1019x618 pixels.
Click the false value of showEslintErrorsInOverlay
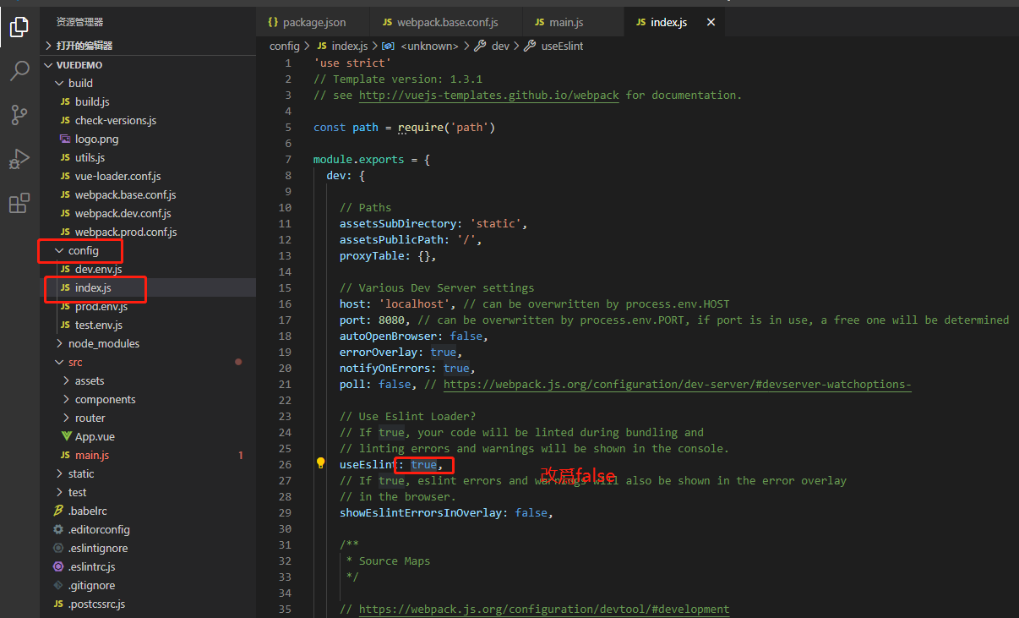pos(531,512)
